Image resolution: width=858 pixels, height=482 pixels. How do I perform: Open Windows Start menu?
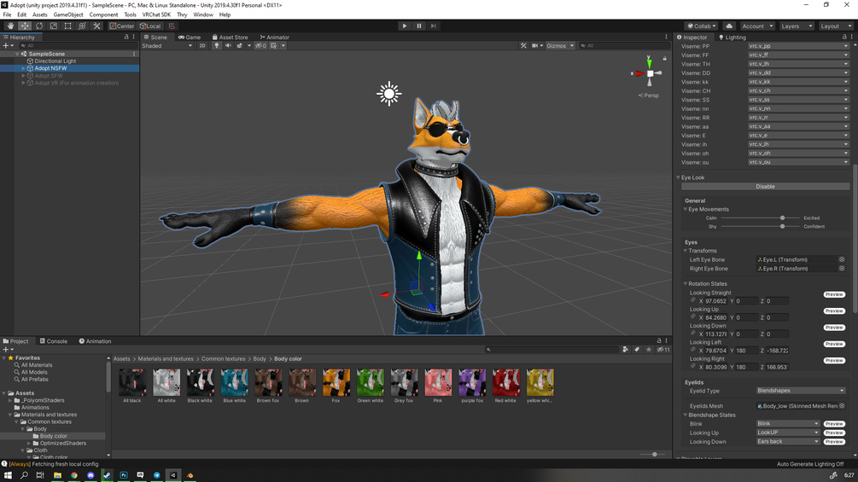[x=8, y=475]
